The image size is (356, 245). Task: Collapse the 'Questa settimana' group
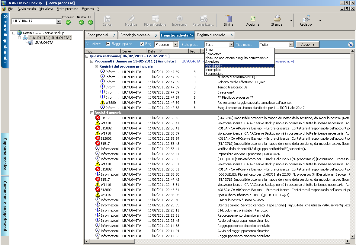87,56
